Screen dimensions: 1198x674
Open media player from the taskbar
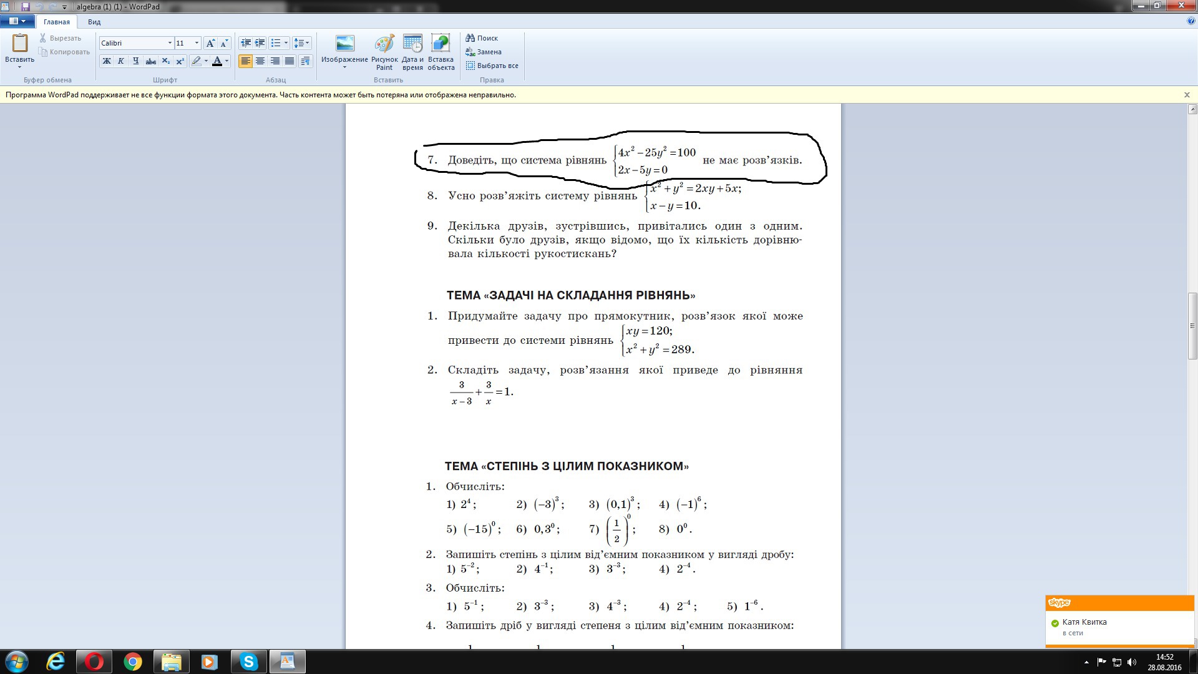tap(209, 662)
